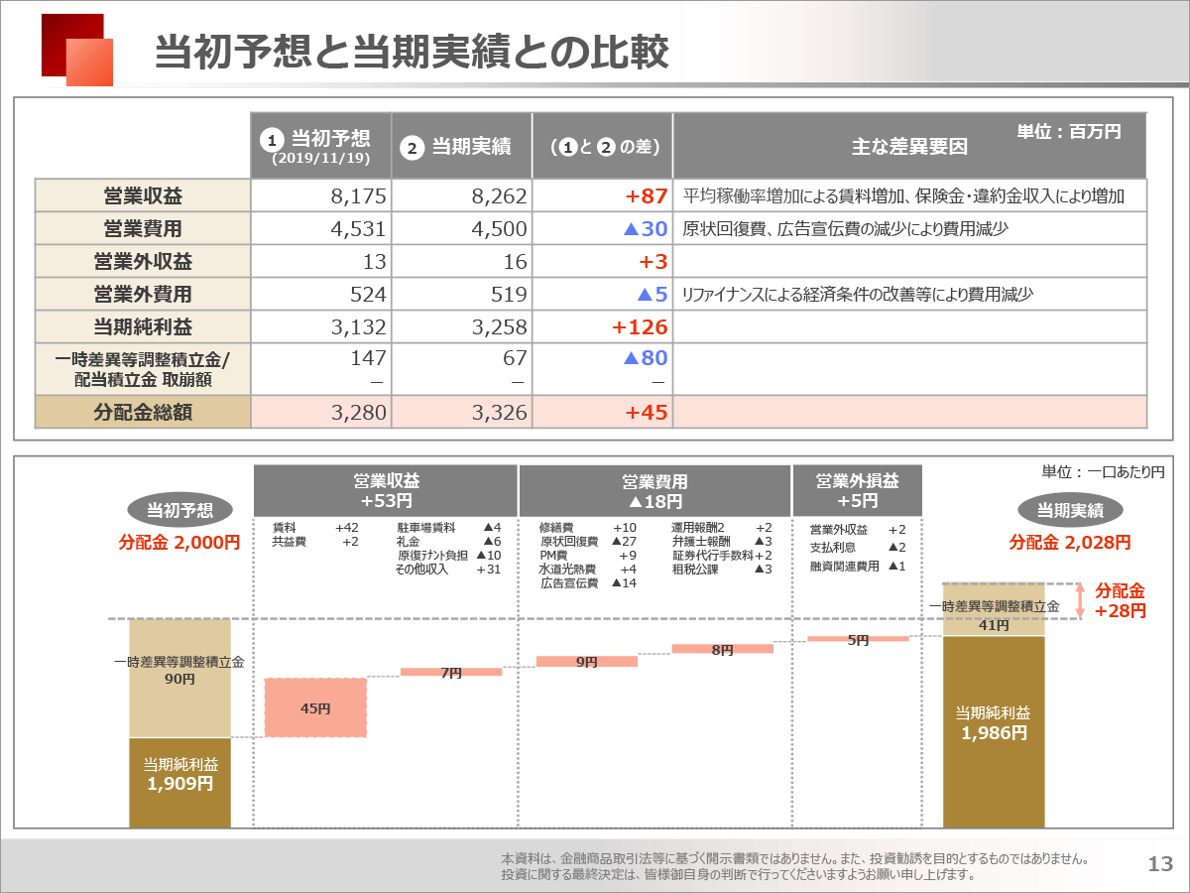Click the 当期純利益 1,986円 bar segment
The image size is (1190, 893).
(x=993, y=731)
